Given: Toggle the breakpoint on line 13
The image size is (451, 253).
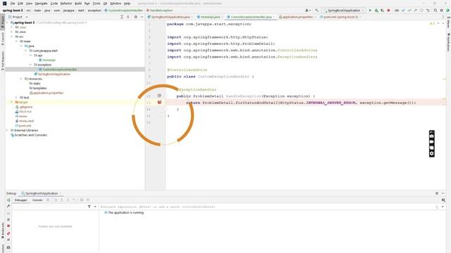Looking at the screenshot, I should [159, 102].
